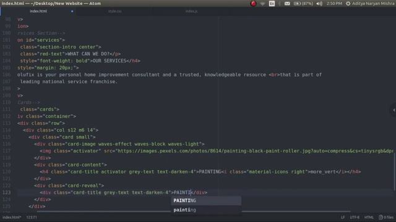The height and width of the screenshot is (222, 396).
Task: Click the "cards" class value
Action: pyautogui.click(x=47, y=110)
